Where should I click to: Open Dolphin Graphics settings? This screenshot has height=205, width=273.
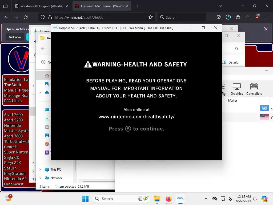click(237, 89)
